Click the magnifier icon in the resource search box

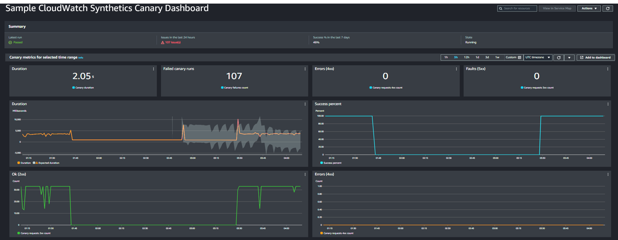click(x=501, y=9)
